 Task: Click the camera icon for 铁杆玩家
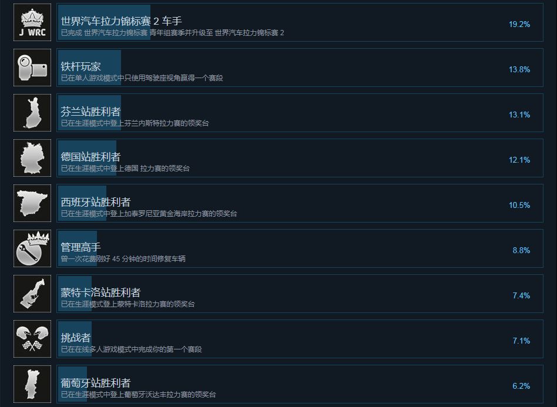coord(32,68)
